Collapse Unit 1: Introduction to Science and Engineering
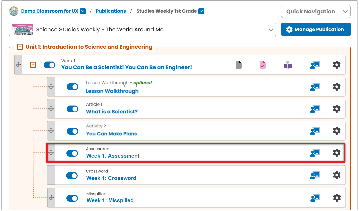This screenshot has width=359, height=211. [x=20, y=47]
